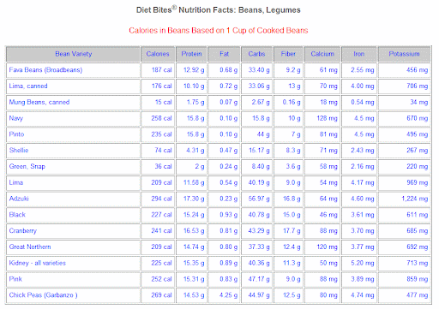Screen dimensions: 439x309
Task: Click the Navy bean row label
Action: point(16,118)
